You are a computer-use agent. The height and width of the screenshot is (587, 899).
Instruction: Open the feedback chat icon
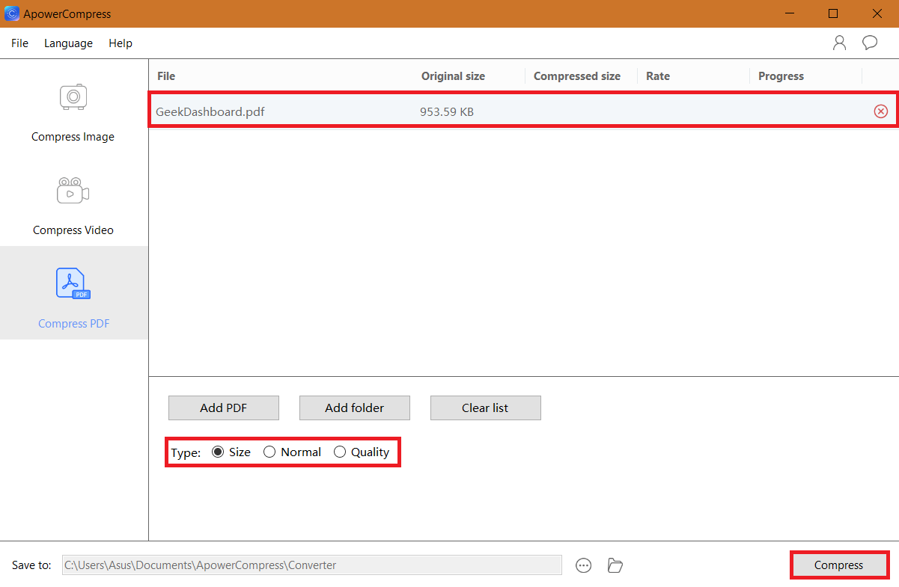pos(869,43)
